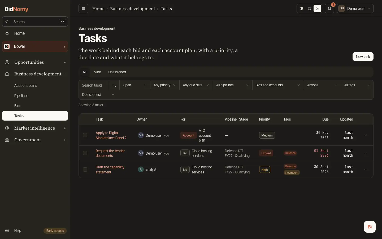Viewport: 382px width, 239px height.
Task: Switch to light theme sun icon
Action: 309,8
